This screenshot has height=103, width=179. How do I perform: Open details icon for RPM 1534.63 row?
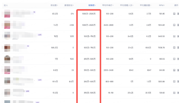pos(174,25)
